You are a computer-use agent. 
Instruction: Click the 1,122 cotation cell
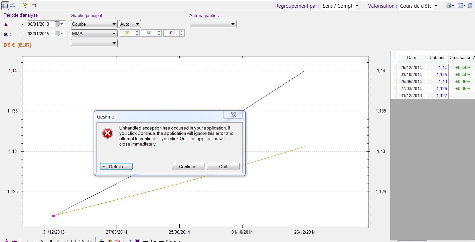437,95
